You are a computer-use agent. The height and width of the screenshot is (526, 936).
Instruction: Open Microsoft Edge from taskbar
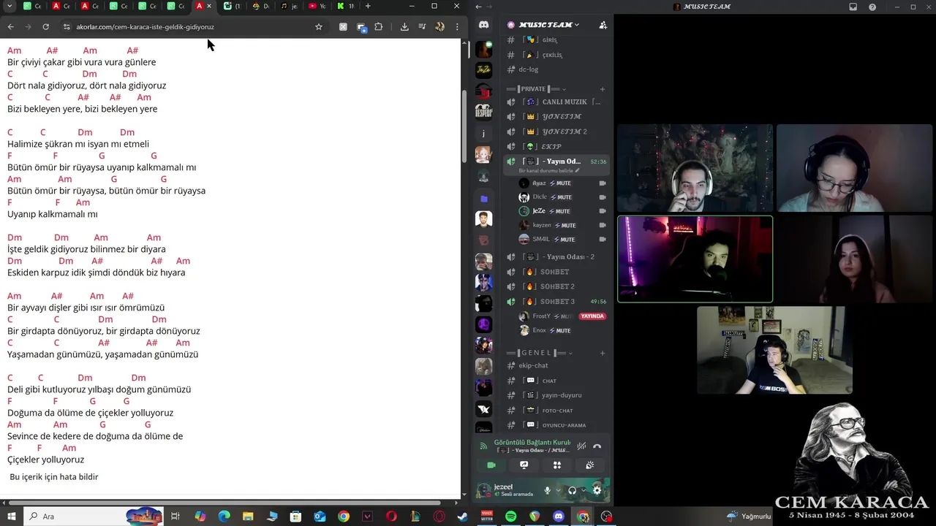224,517
